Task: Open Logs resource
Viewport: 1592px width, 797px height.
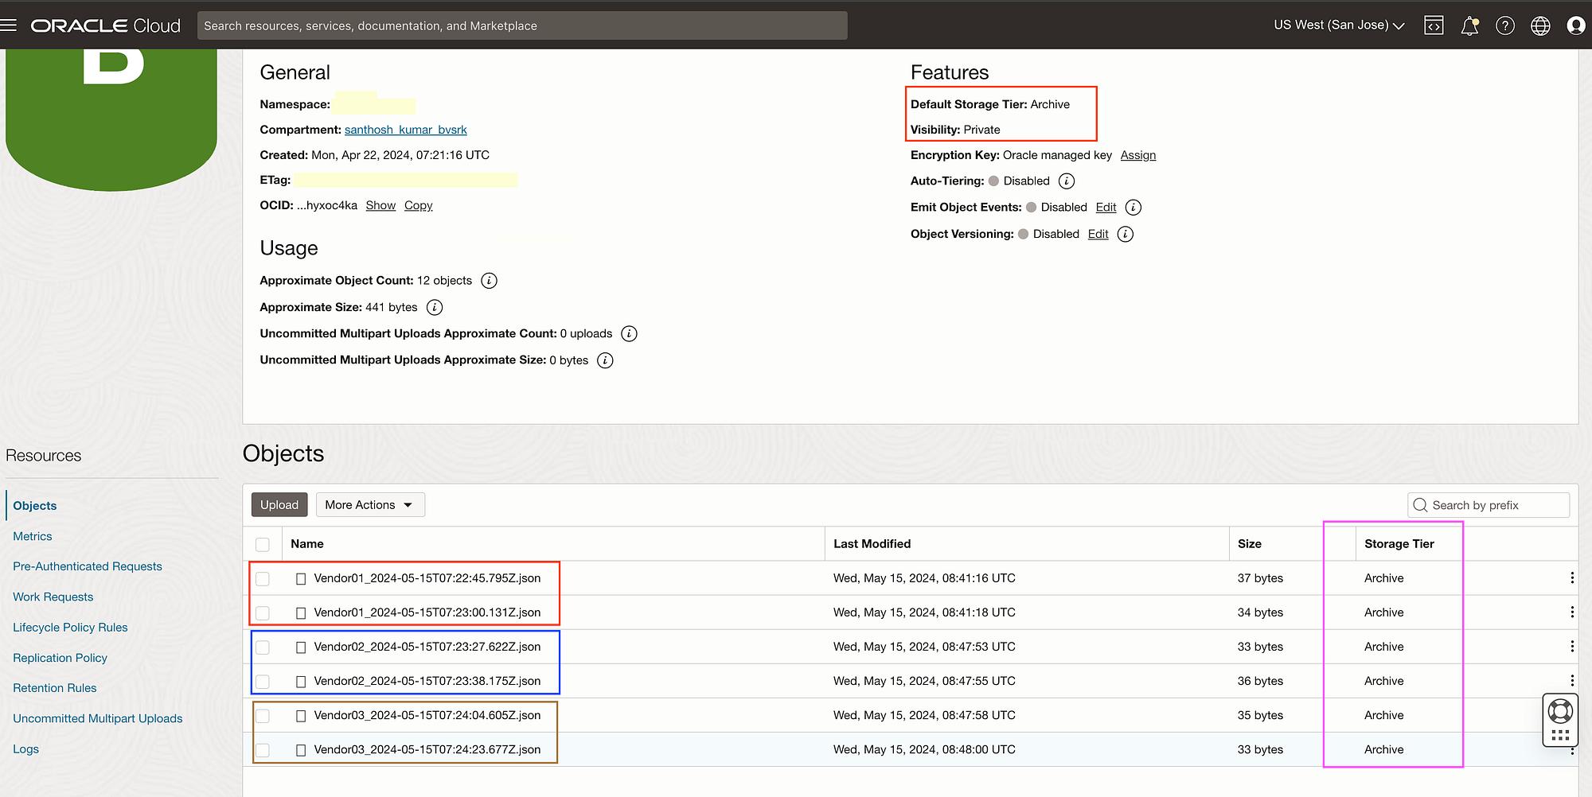Action: click(25, 749)
